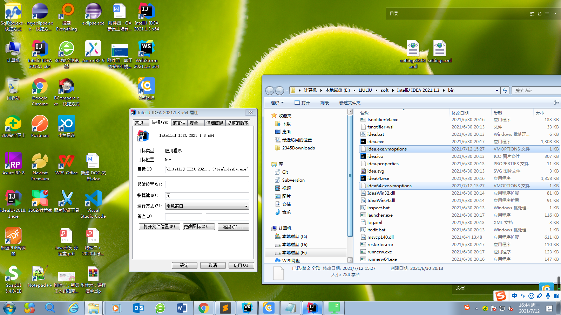
Task: Switch to 兼容性 tab
Action: coord(179,123)
